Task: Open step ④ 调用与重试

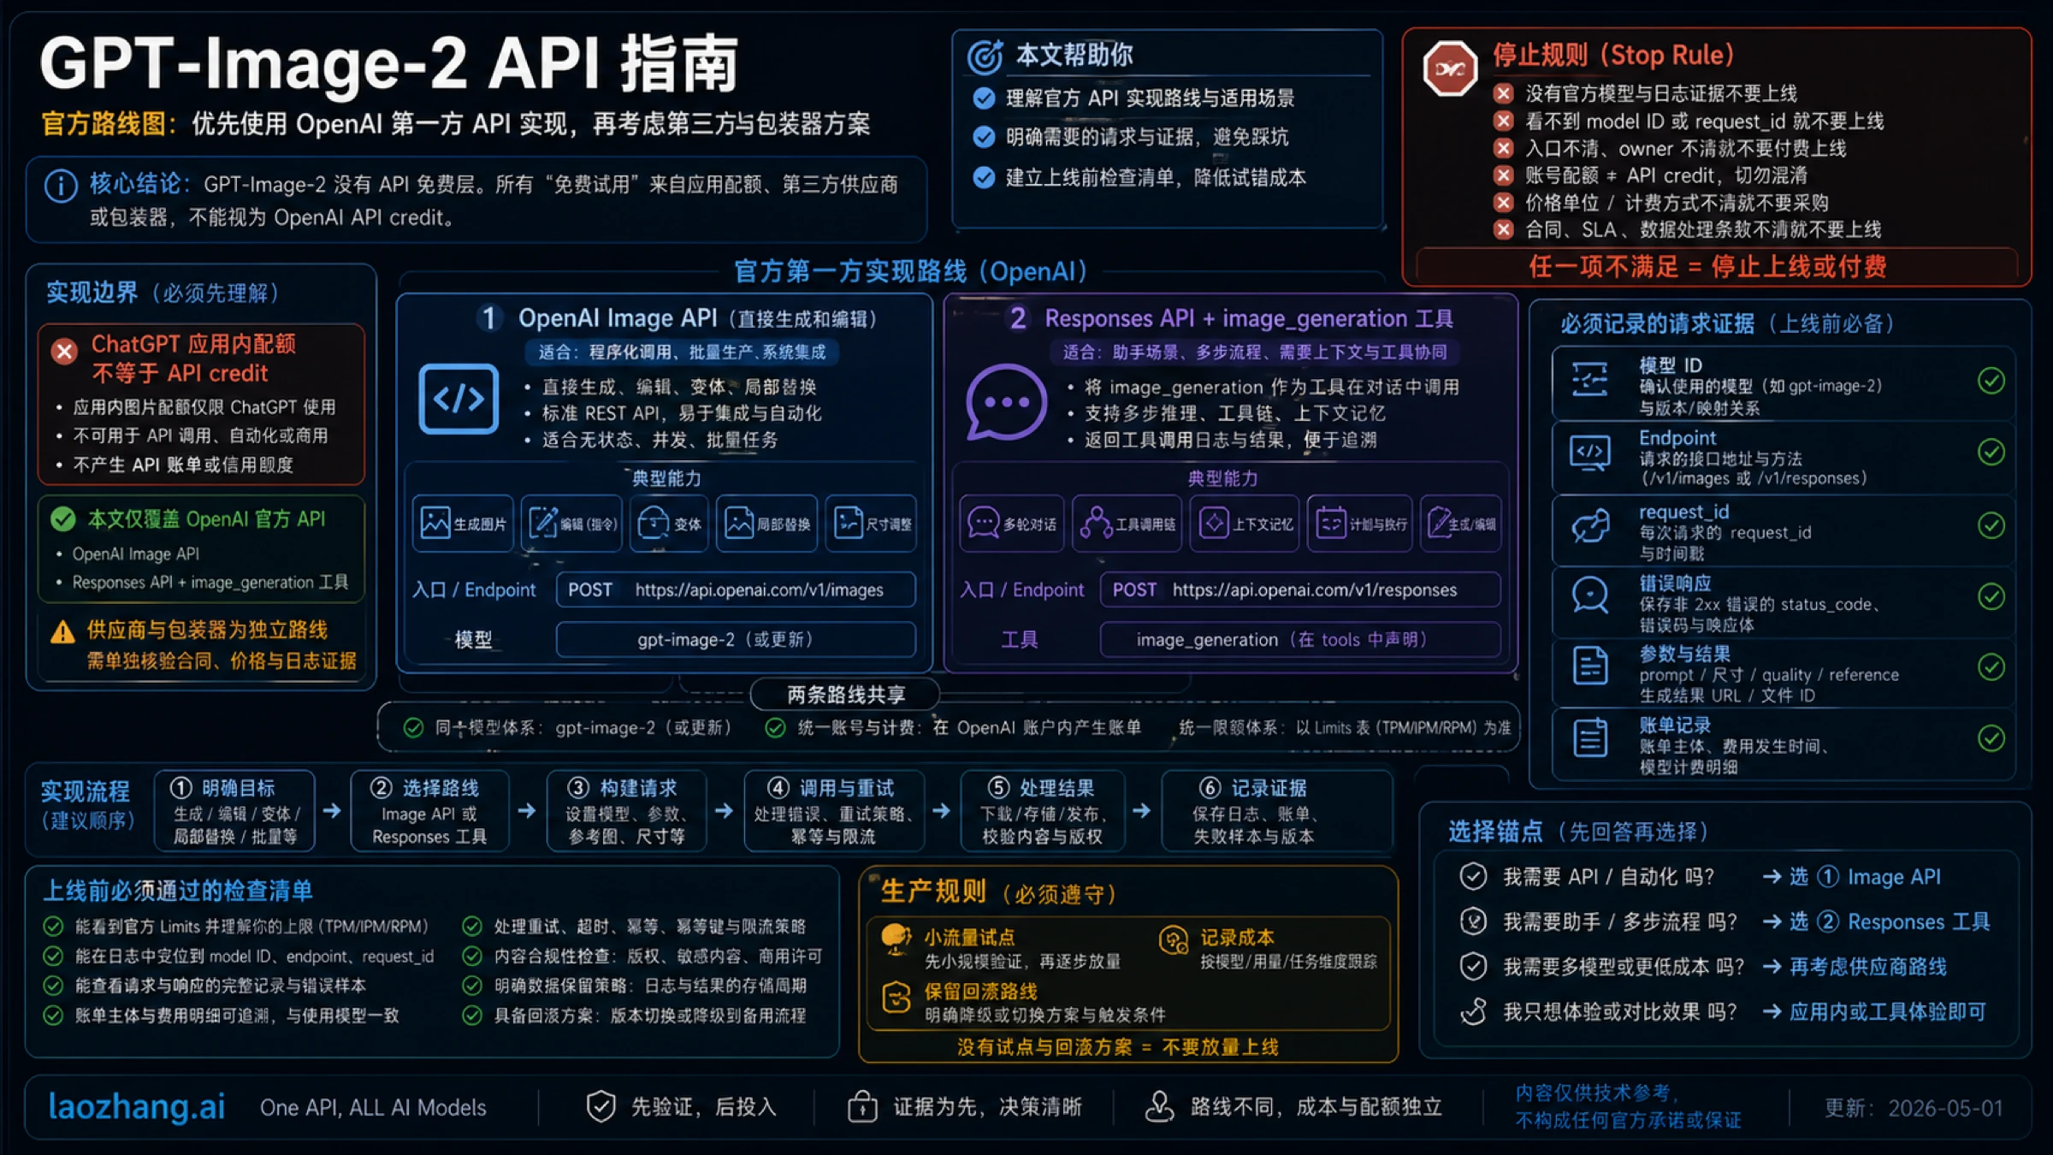Action: tap(834, 811)
